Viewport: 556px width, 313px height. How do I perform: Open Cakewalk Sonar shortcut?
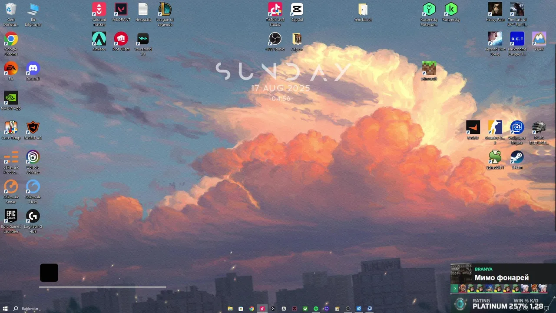pos(11,192)
